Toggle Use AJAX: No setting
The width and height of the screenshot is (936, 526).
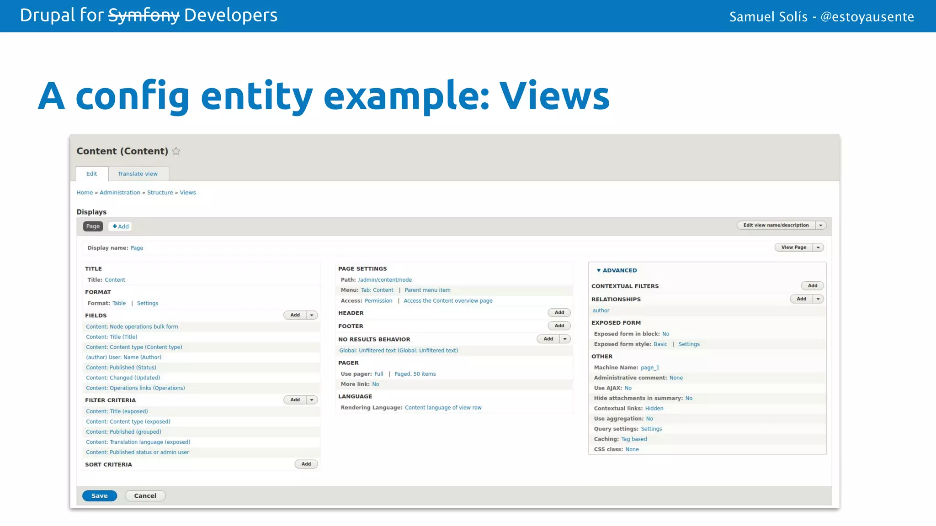(628, 388)
